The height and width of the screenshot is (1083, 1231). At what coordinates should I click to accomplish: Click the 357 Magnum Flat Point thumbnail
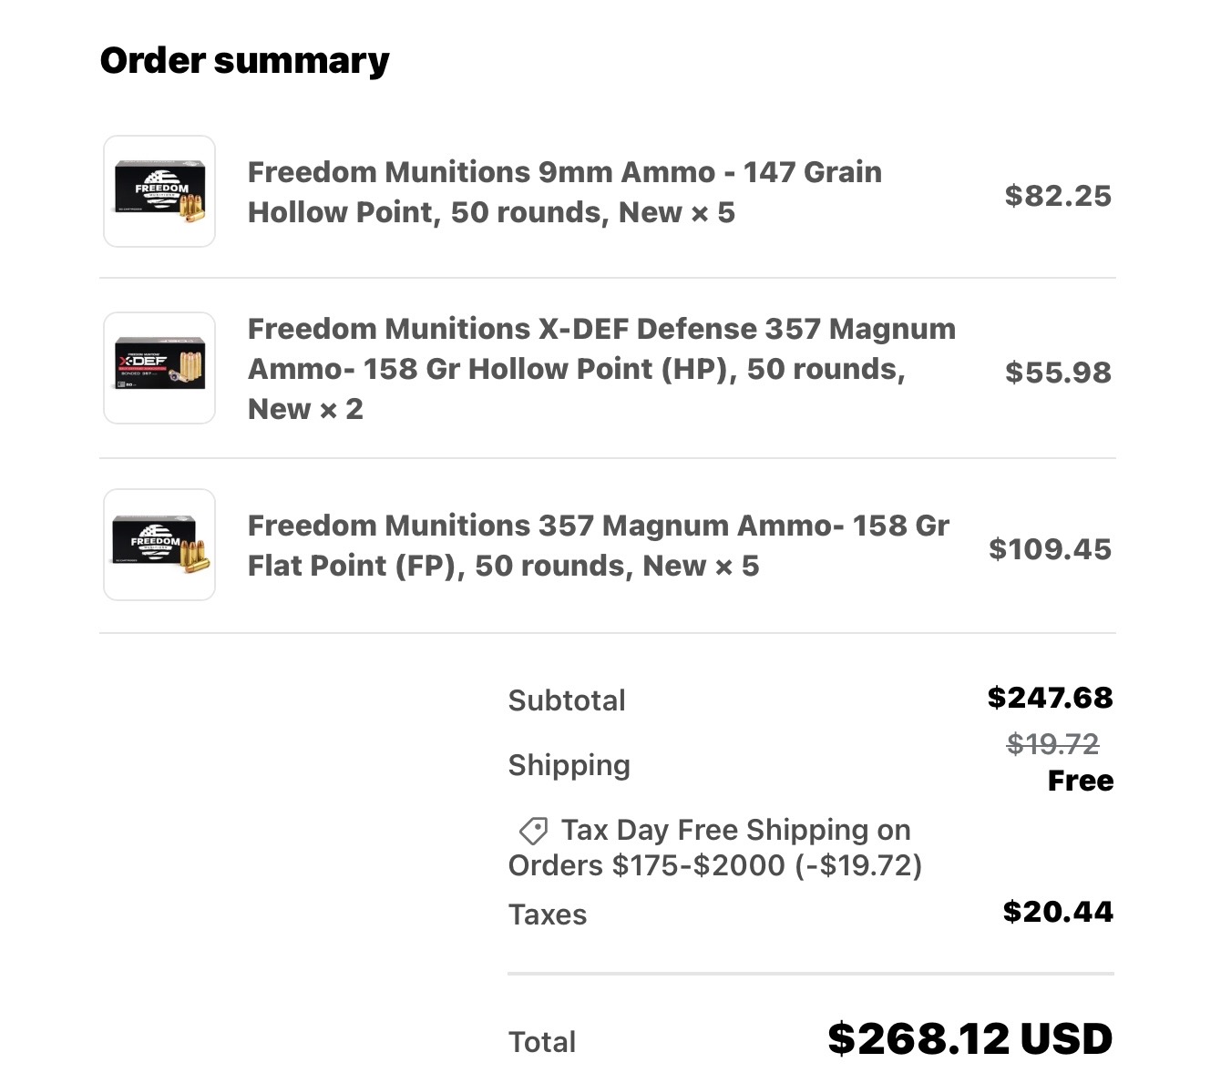pos(159,545)
